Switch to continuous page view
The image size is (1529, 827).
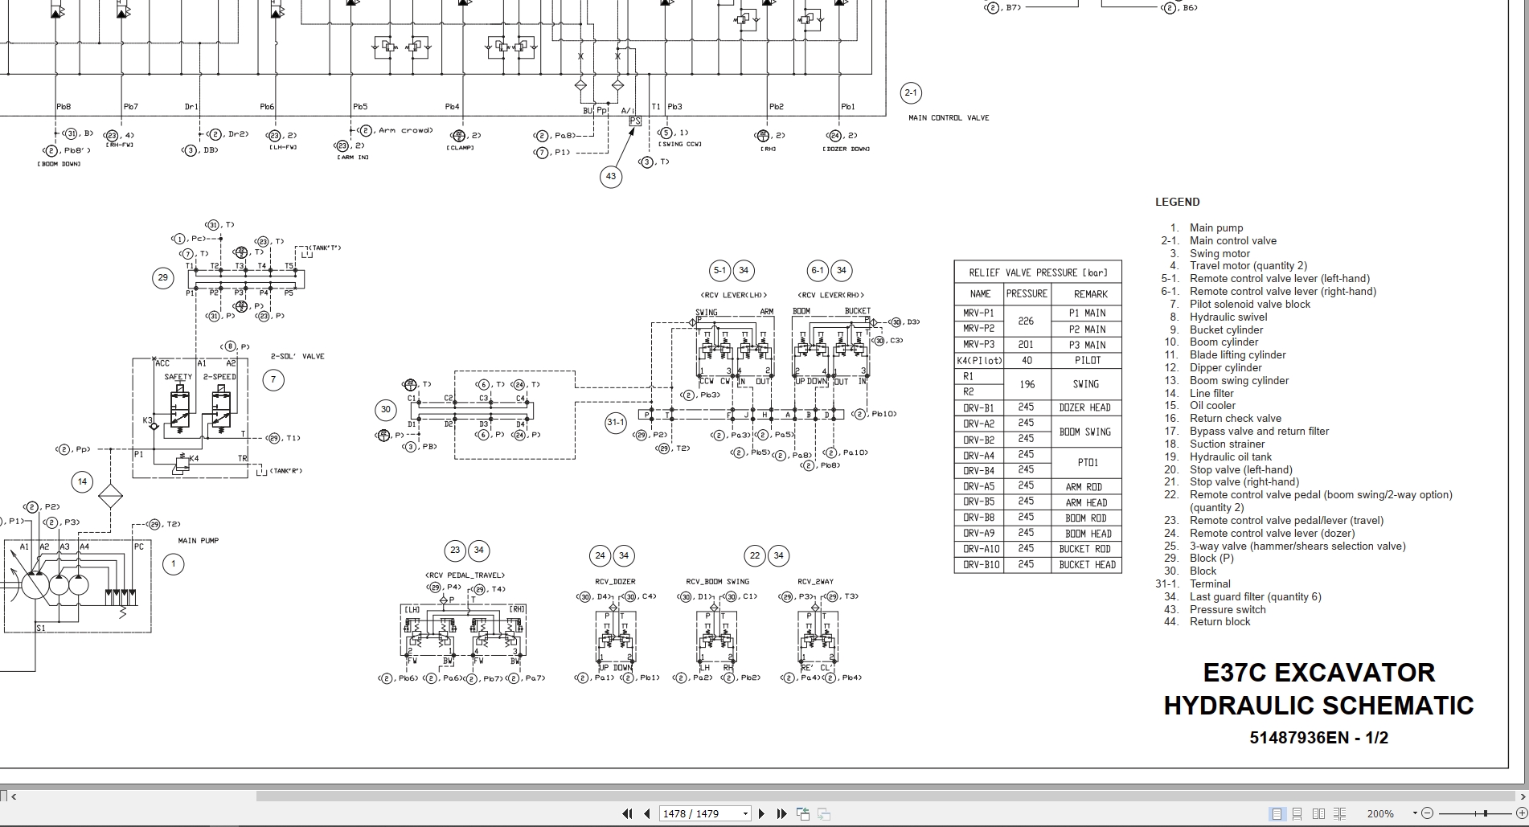coord(1297,813)
